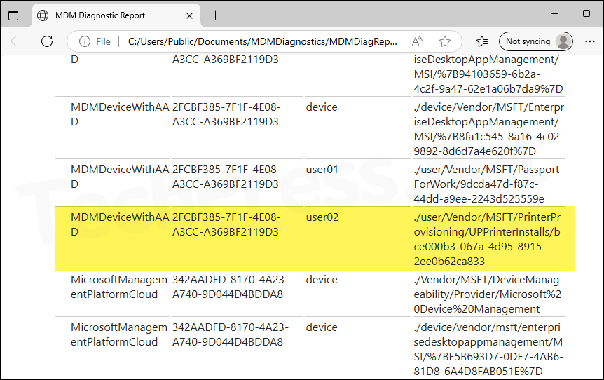The height and width of the screenshot is (380, 604).
Task: Click the MSI 94103659 path text
Action: coord(488,74)
